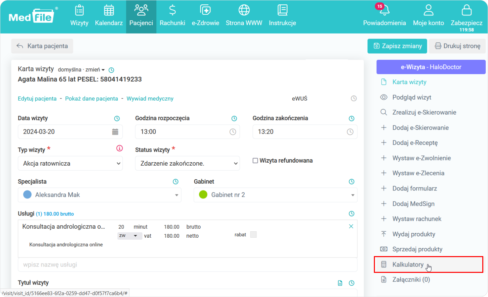Click the Zabezpiecz padlock icon
The height and width of the screenshot is (297, 488).
(x=467, y=11)
